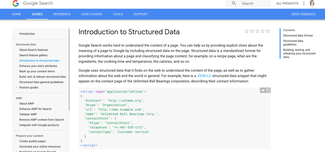The width and height of the screenshot is (325, 152).
Task: Open the three-dot more options menu
Action: 304,4
